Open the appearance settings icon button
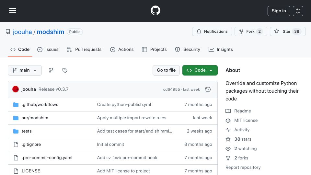 click(298, 11)
